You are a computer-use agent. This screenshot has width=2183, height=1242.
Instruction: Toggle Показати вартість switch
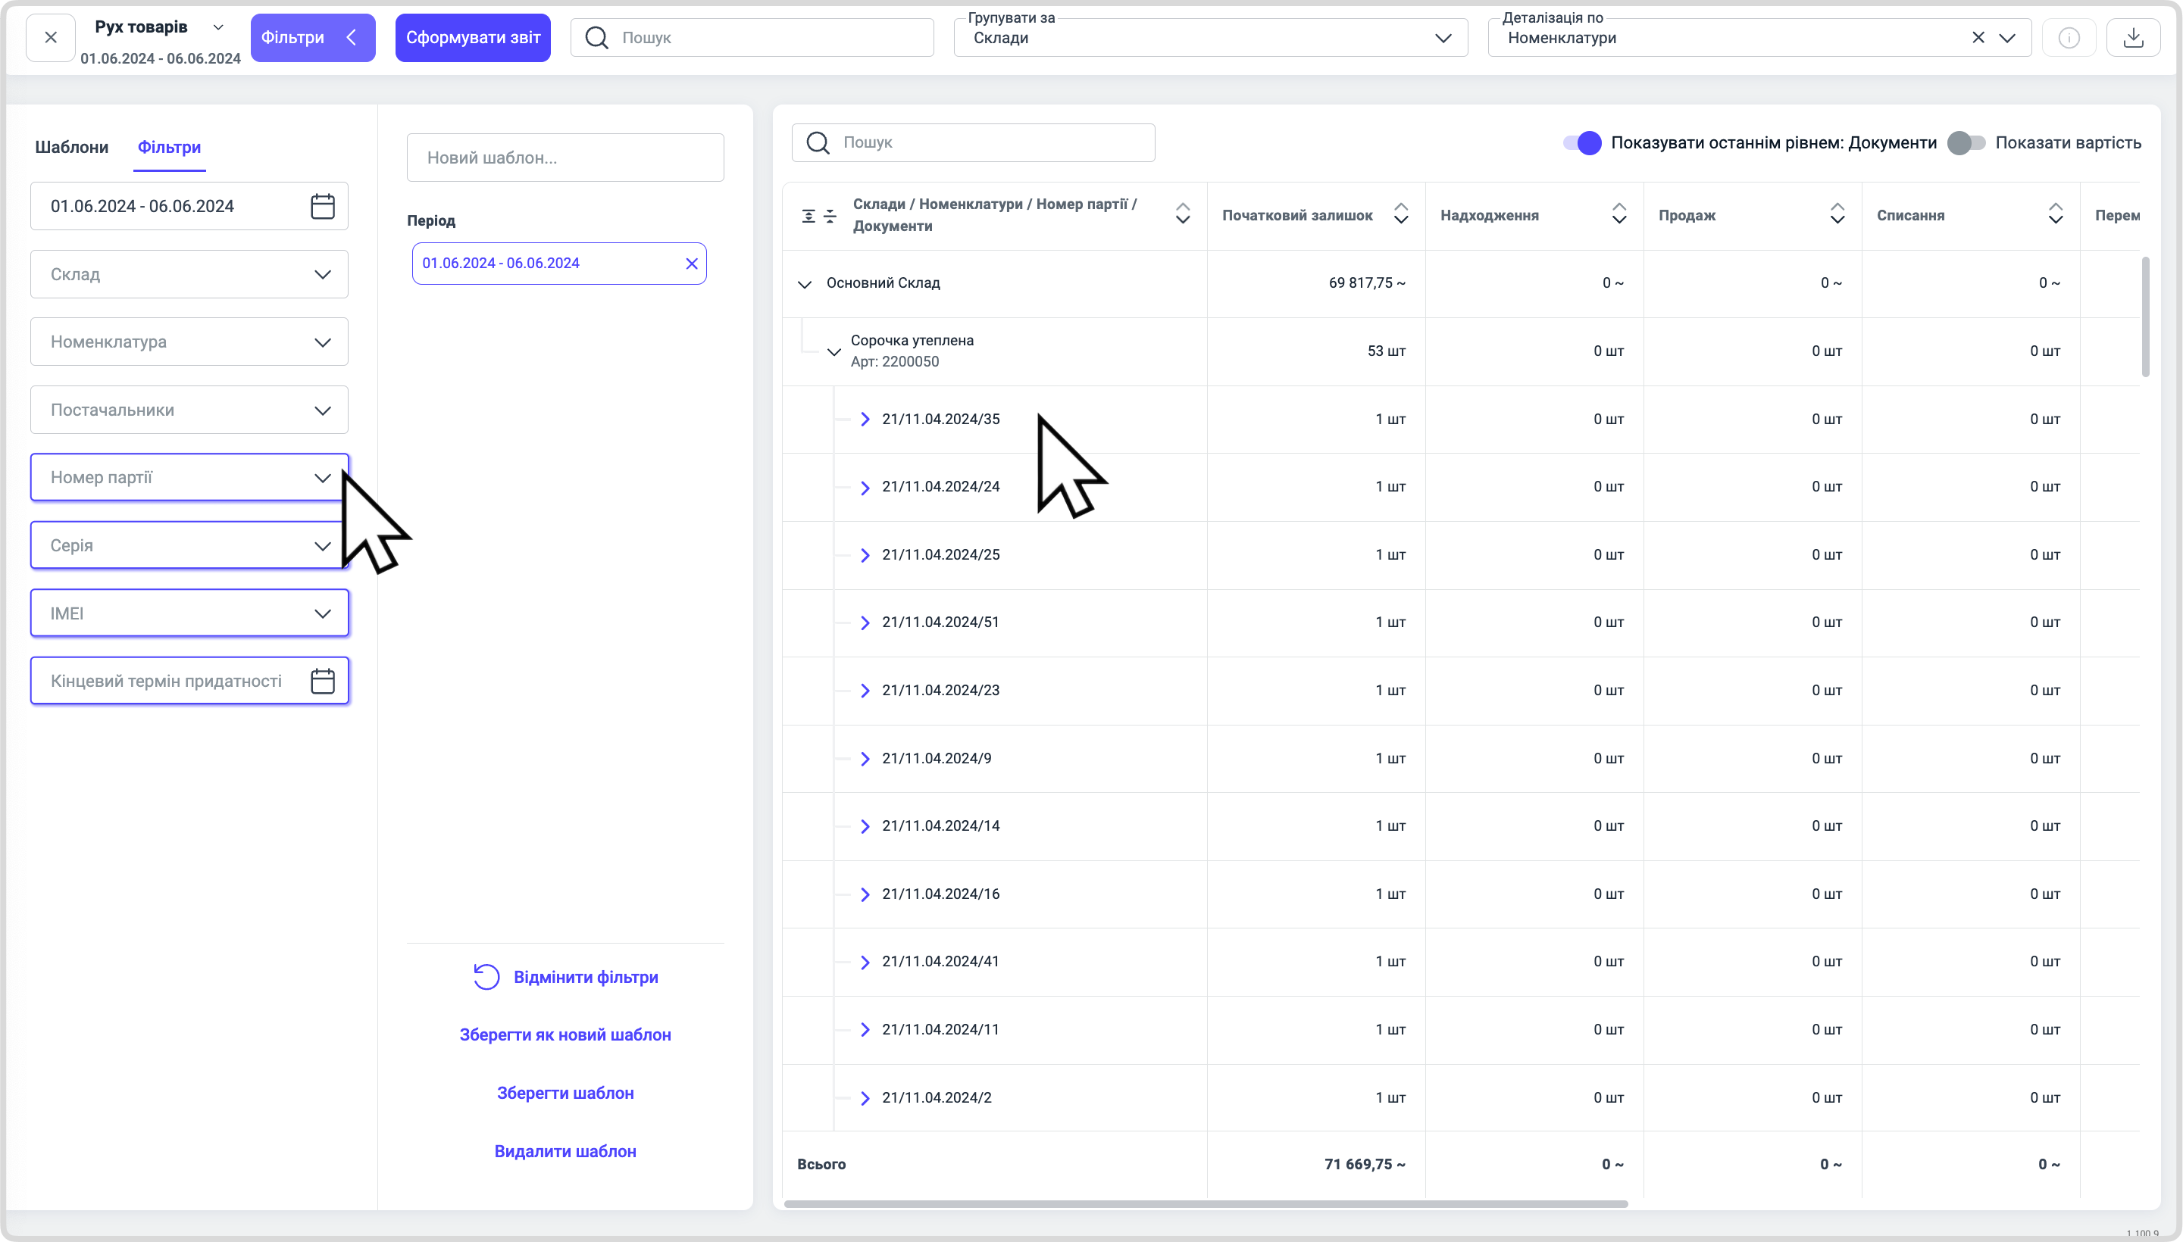point(1966,143)
